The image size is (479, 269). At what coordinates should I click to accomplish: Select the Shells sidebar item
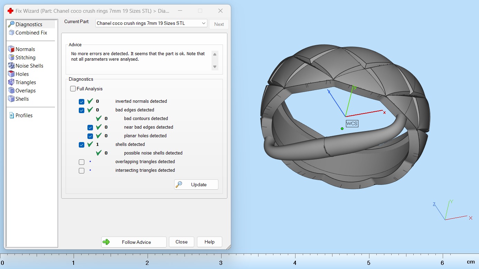tap(22, 99)
